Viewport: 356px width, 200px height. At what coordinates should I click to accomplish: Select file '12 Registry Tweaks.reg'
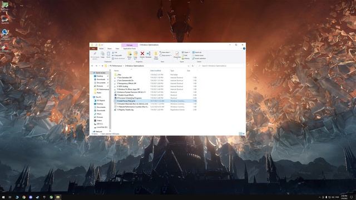[125, 110]
